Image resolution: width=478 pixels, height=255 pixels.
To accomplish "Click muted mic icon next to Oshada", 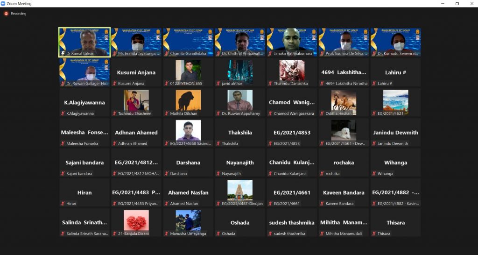I will coord(218,234).
